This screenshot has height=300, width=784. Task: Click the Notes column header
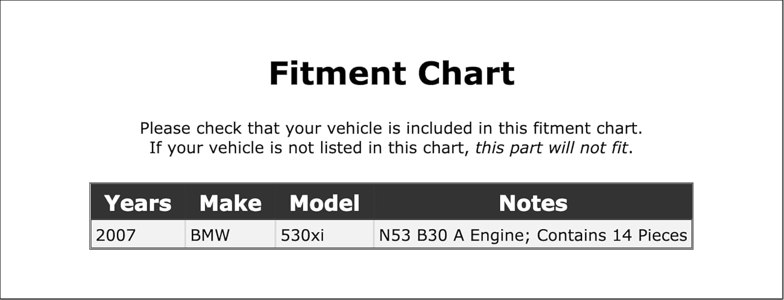point(533,203)
